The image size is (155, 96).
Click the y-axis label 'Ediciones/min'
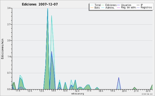2,49
